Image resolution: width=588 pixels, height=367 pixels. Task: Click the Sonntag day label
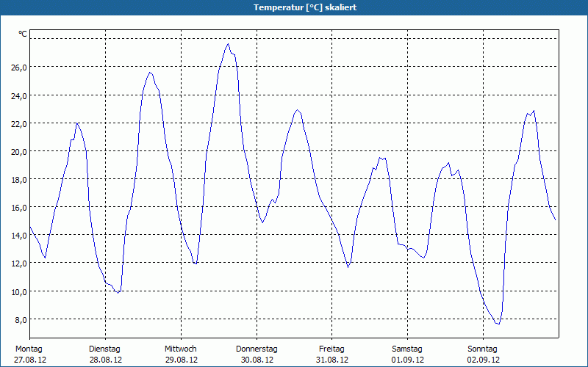pyautogui.click(x=482, y=349)
